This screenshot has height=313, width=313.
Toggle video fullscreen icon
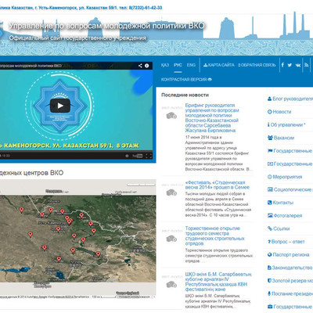[149, 156]
